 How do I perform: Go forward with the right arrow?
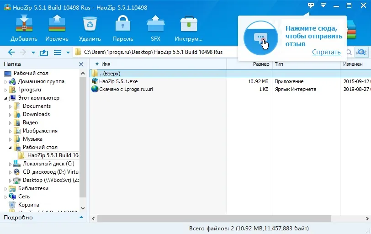coord(23,52)
